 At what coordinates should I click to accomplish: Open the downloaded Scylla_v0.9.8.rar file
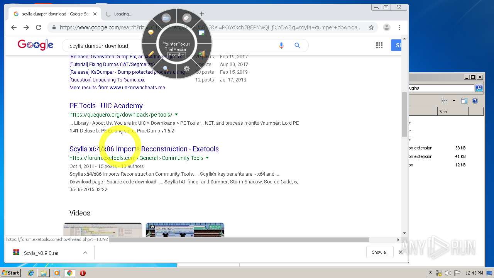[x=41, y=253]
